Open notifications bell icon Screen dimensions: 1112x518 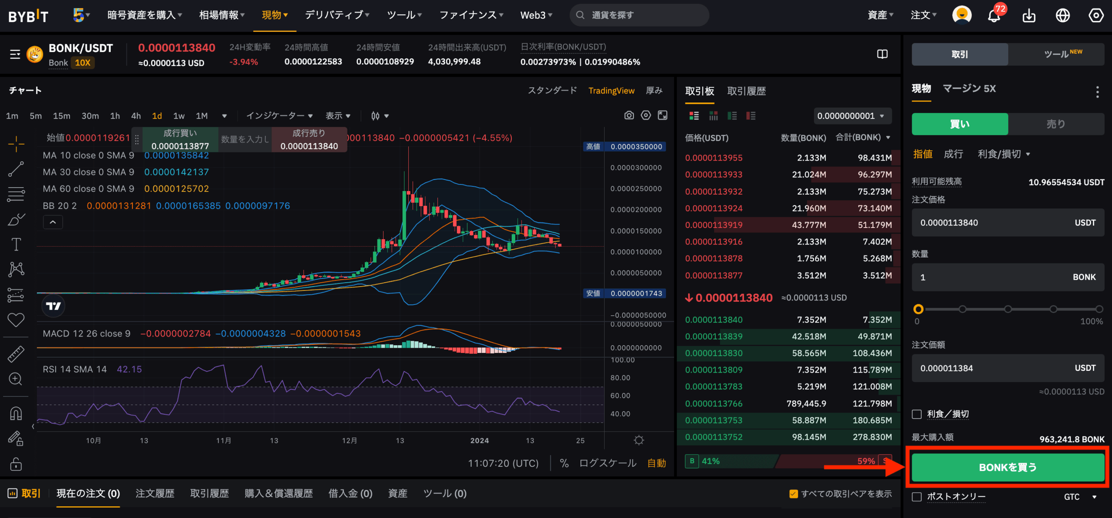pos(994,16)
